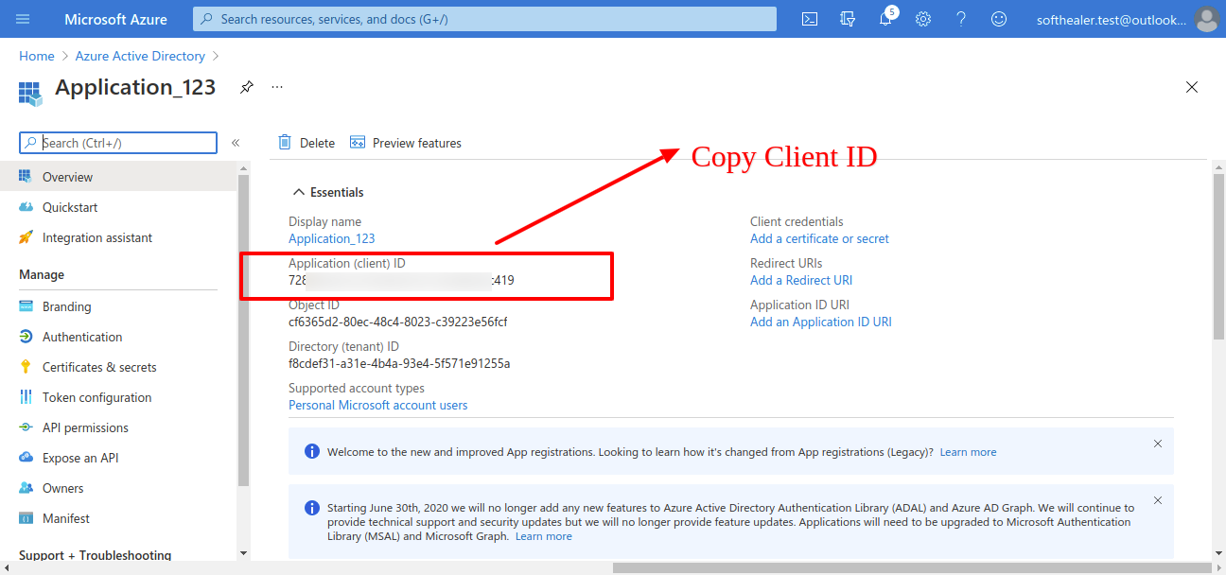
Task: Open Cloud Shell from the top bar
Action: tap(810, 19)
